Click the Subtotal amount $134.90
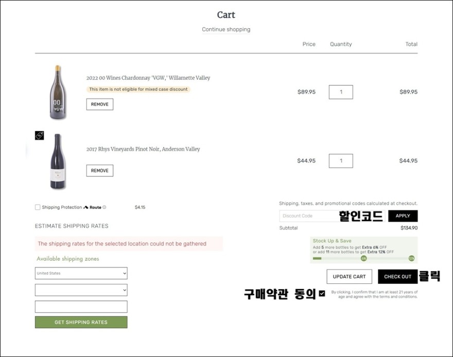 (x=409, y=228)
